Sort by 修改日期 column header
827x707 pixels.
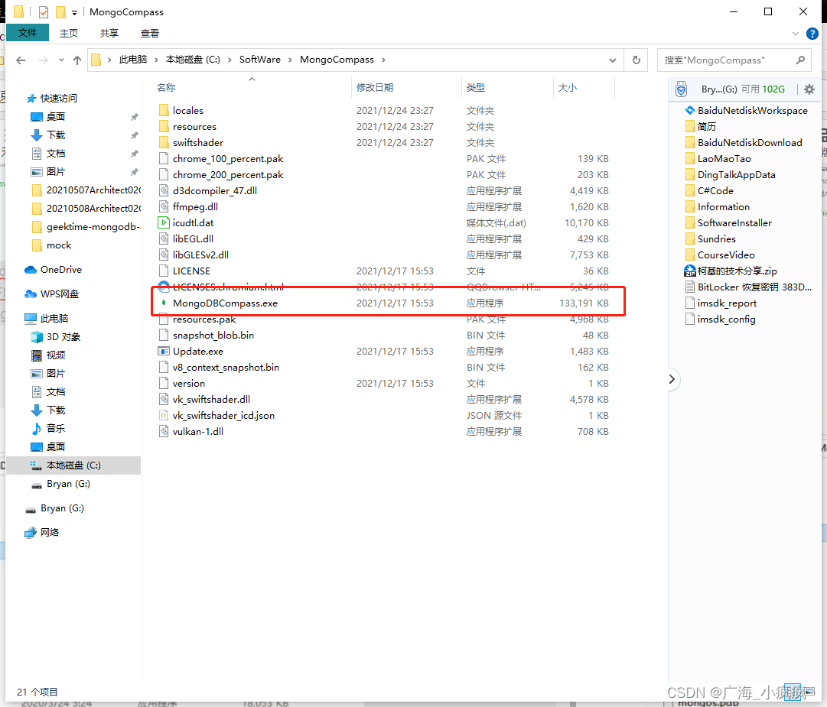(374, 87)
